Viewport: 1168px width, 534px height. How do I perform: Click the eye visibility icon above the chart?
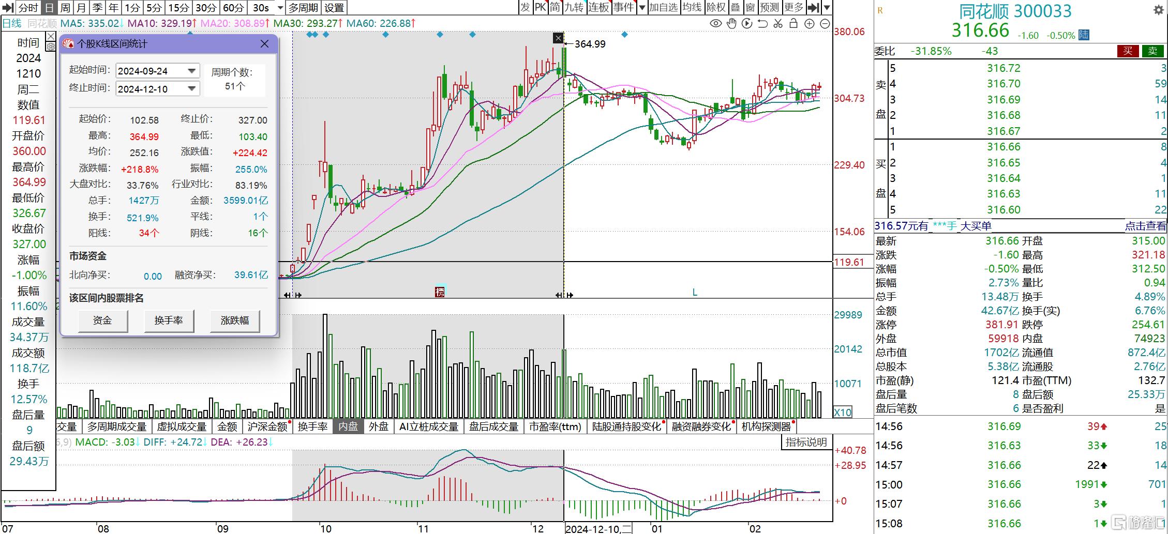[x=716, y=23]
